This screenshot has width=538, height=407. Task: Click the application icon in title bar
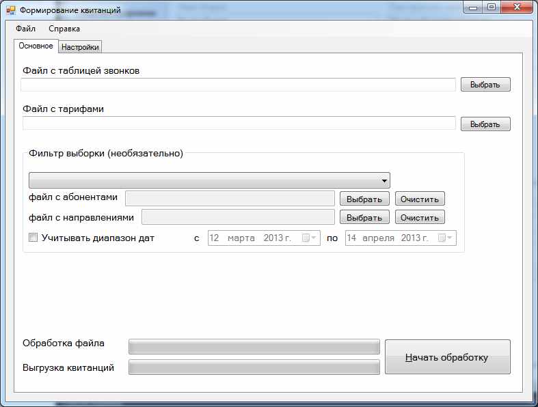click(x=11, y=10)
